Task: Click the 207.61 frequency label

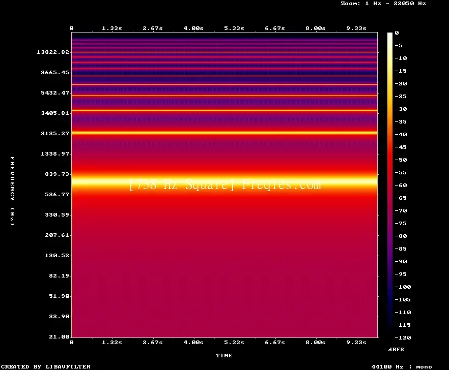Action: coord(57,235)
